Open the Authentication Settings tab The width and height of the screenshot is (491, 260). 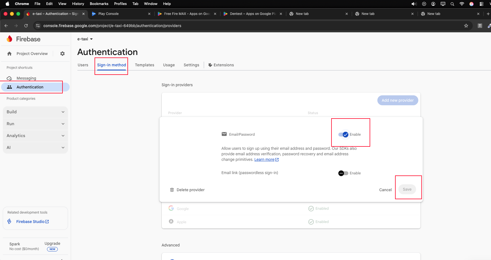point(191,65)
